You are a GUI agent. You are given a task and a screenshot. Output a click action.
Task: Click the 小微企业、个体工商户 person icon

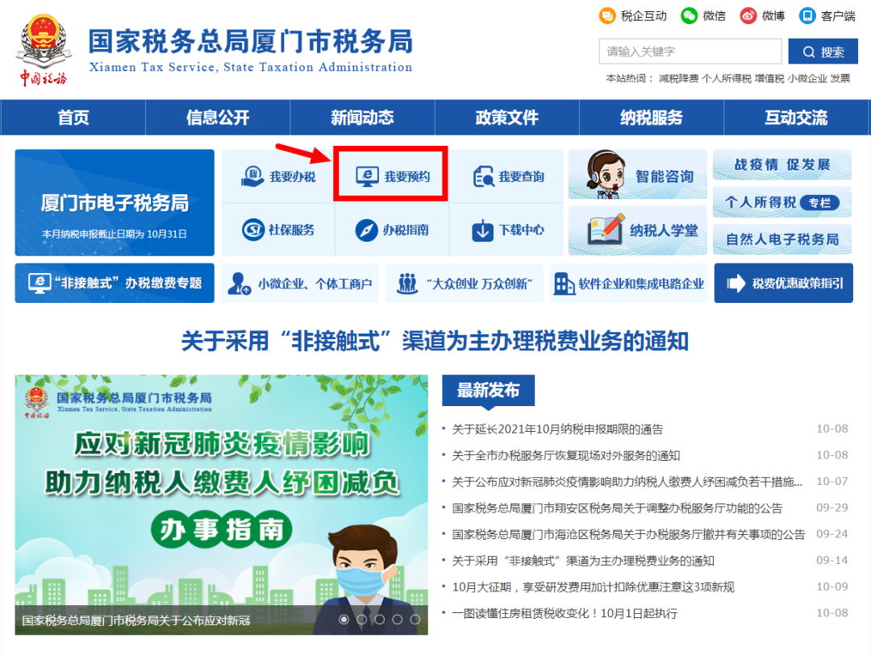click(240, 283)
